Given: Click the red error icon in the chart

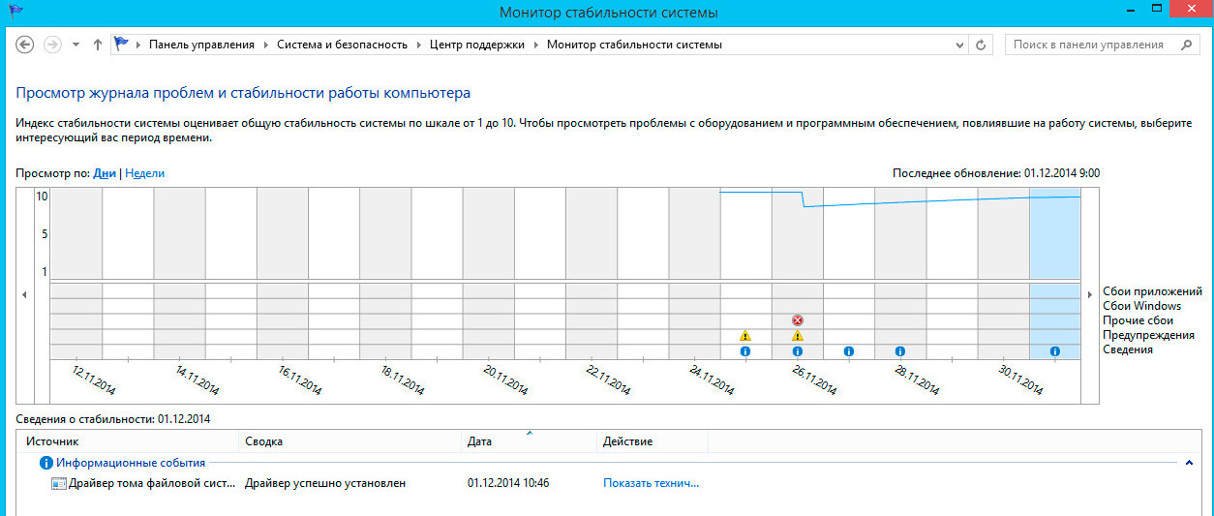Looking at the screenshot, I should [x=797, y=320].
